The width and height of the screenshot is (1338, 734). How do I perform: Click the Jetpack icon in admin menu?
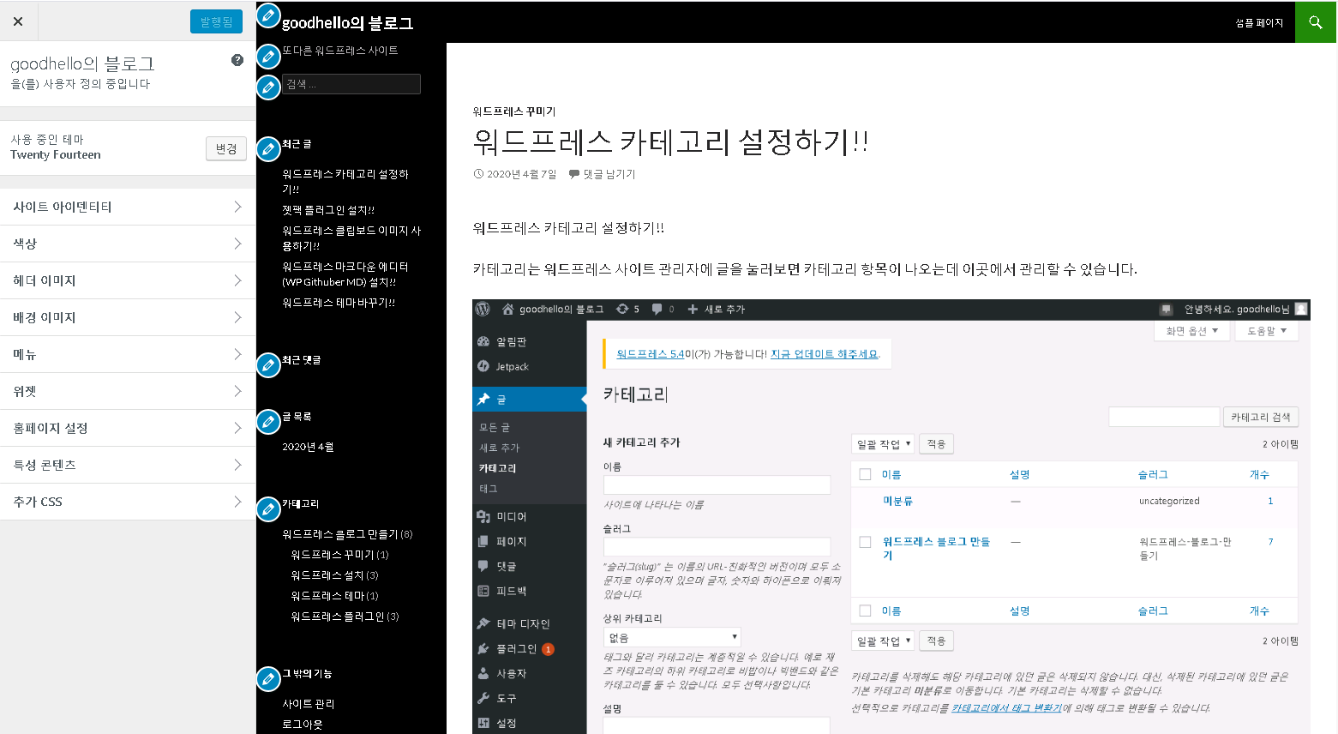(483, 366)
